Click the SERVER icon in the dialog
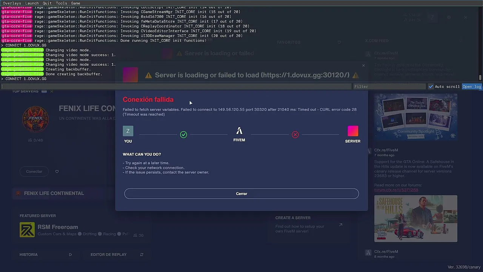This screenshot has height=272, width=483. (353, 131)
